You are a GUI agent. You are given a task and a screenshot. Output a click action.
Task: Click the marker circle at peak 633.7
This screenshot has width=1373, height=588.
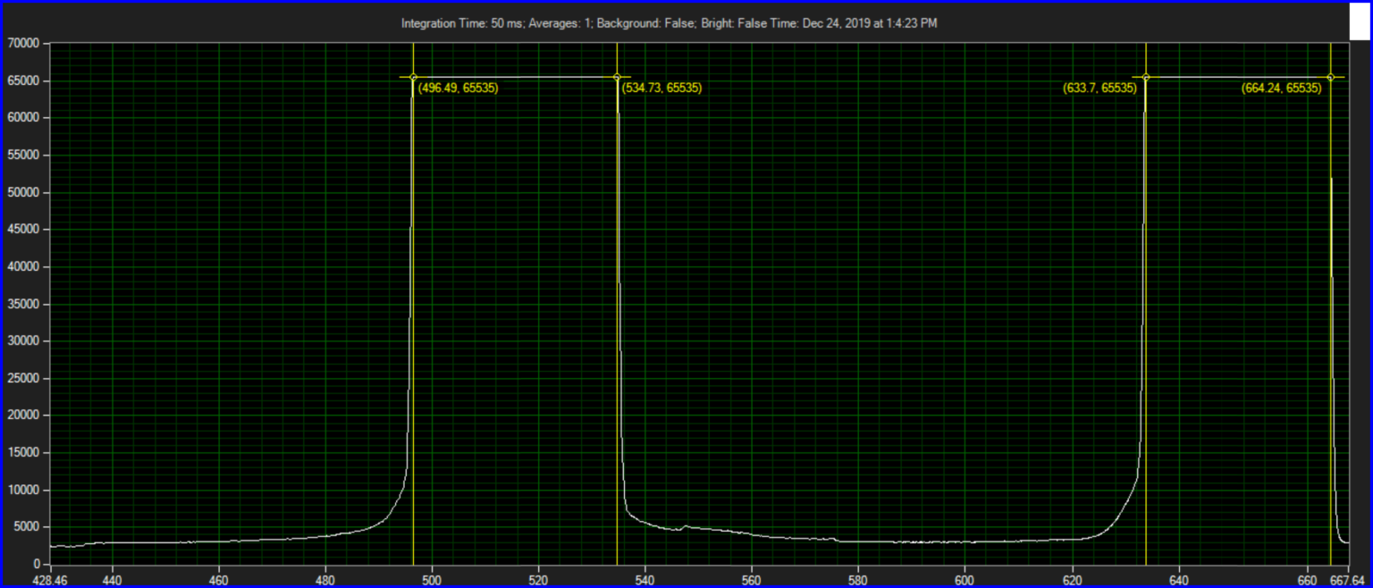(x=1145, y=78)
